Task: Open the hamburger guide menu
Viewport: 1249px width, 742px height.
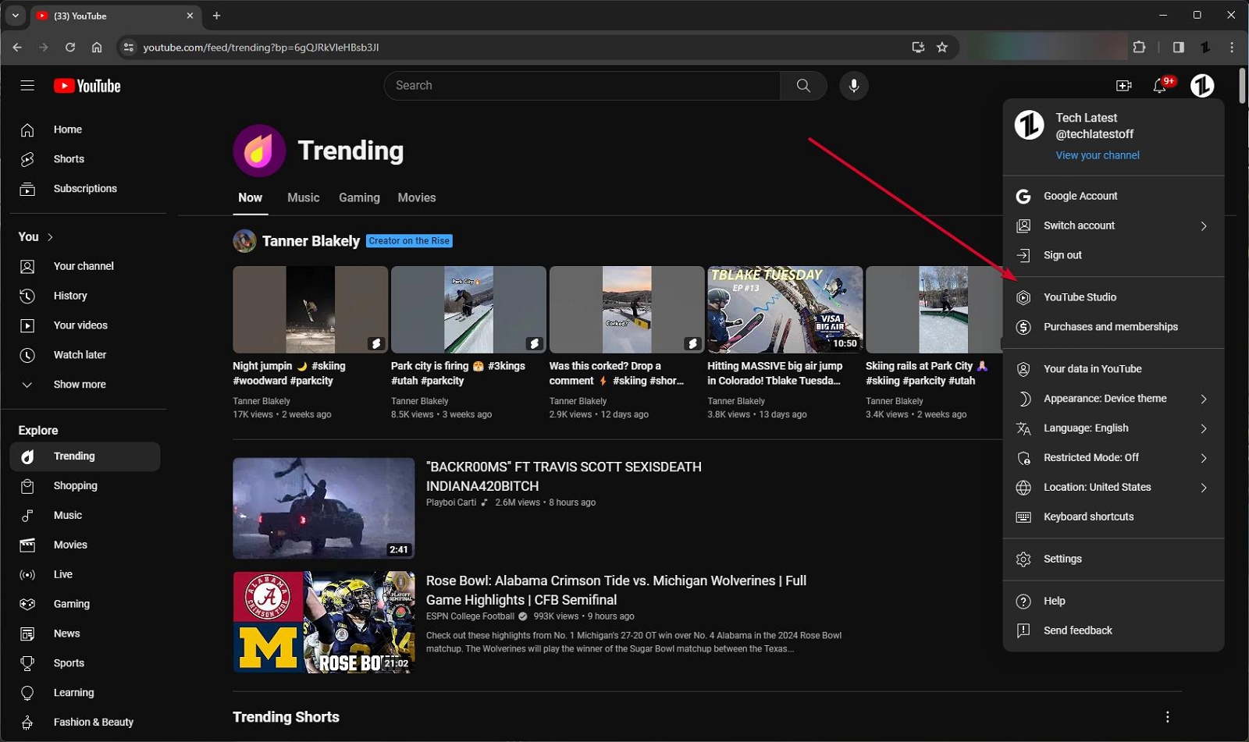Action: click(27, 86)
